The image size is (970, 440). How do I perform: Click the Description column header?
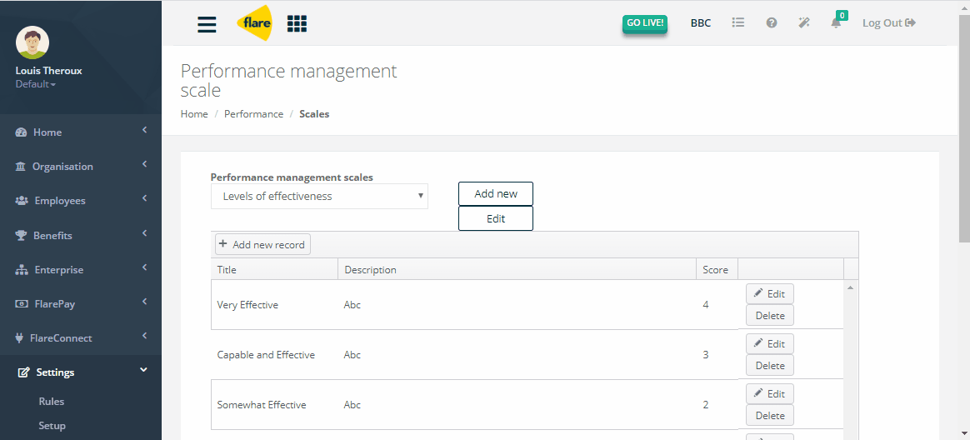coord(517,270)
